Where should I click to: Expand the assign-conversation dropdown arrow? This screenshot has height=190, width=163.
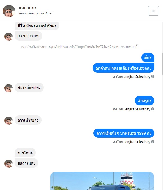click(50, 13)
